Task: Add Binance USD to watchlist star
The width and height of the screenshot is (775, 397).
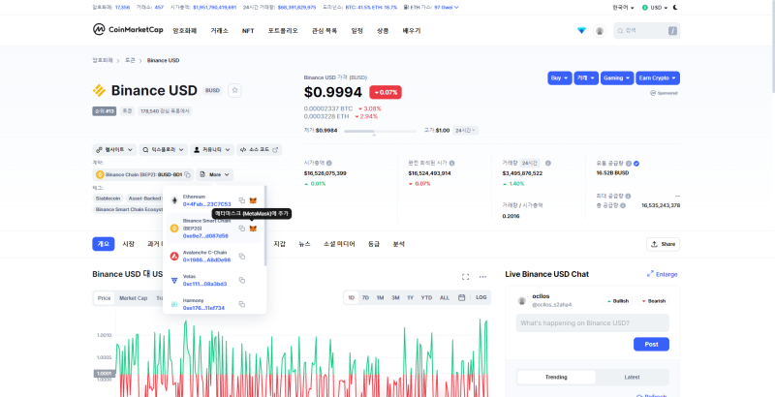Action: (234, 90)
